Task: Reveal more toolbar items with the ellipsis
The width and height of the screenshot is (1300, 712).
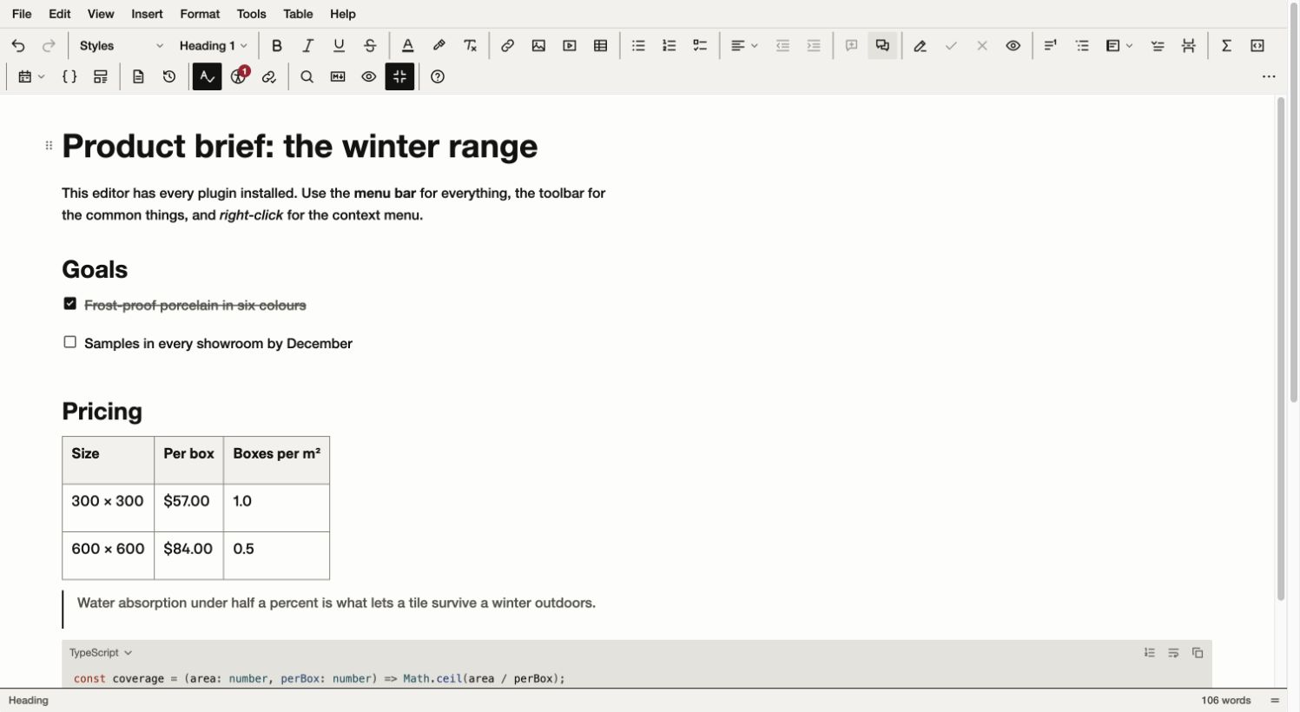Action: click(x=1269, y=77)
